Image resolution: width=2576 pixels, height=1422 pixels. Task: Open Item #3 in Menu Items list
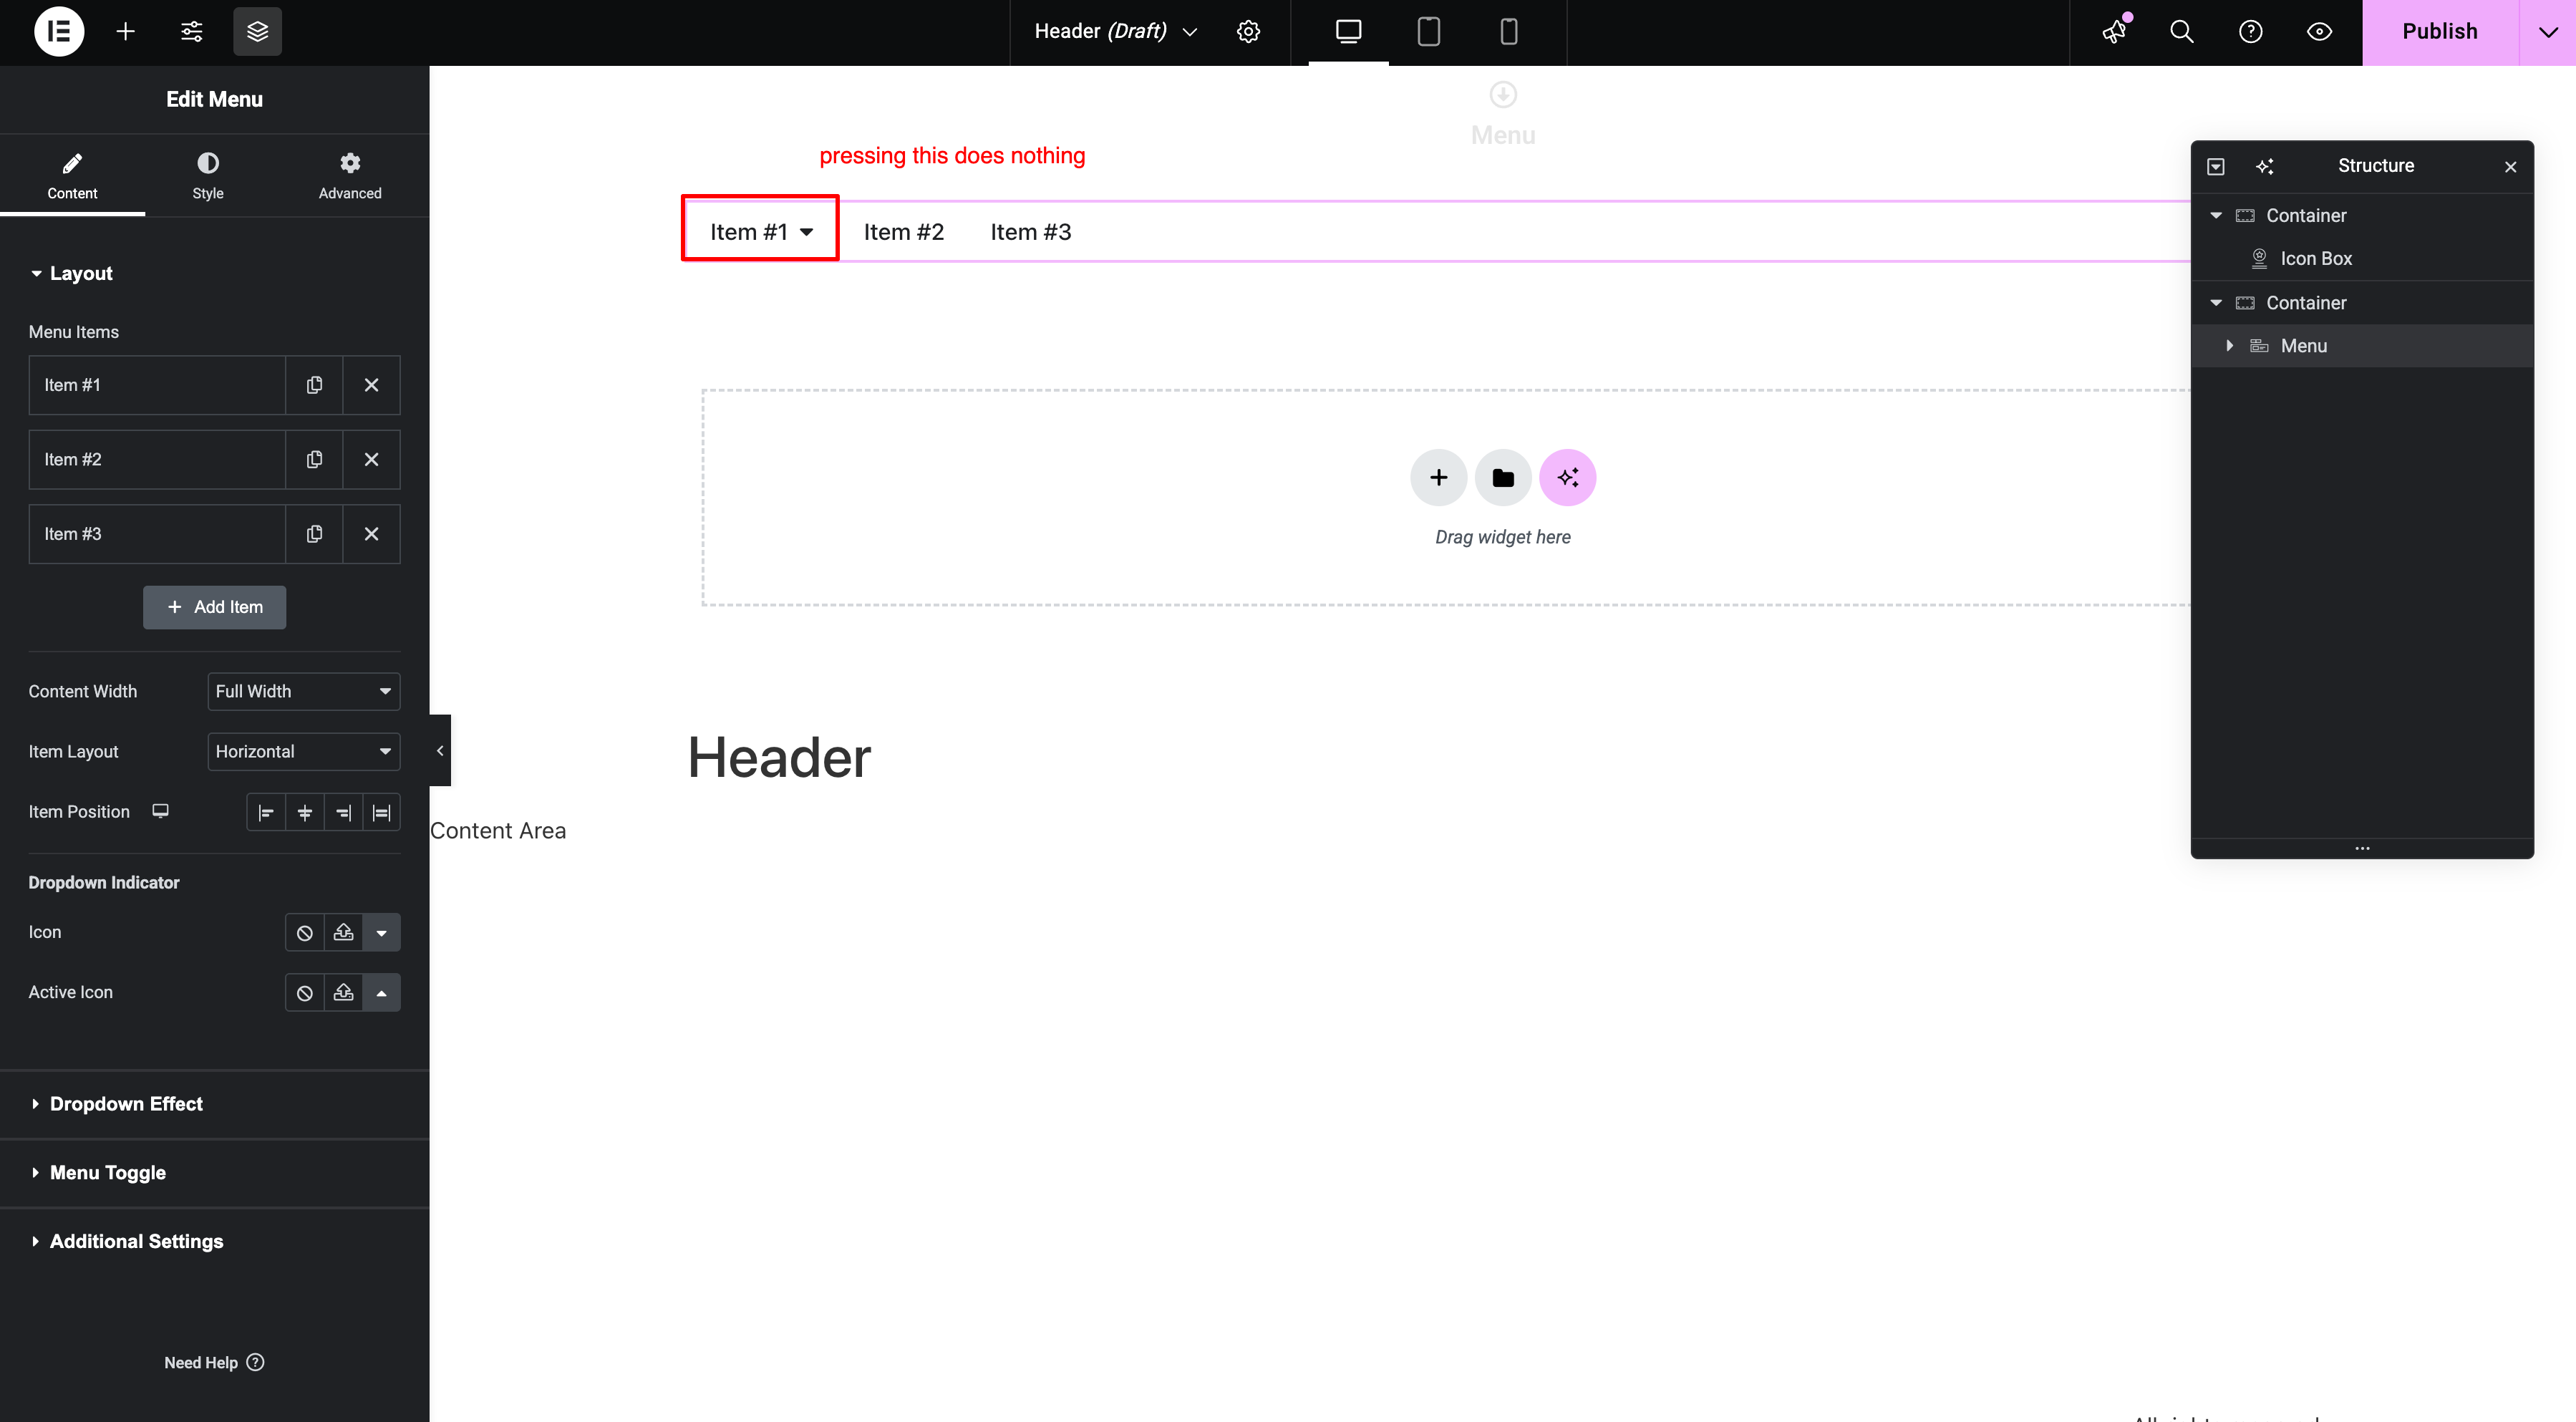click(x=157, y=534)
